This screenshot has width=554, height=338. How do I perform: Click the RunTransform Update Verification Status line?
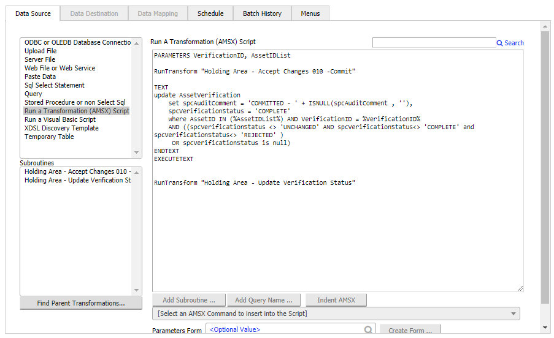click(x=255, y=182)
